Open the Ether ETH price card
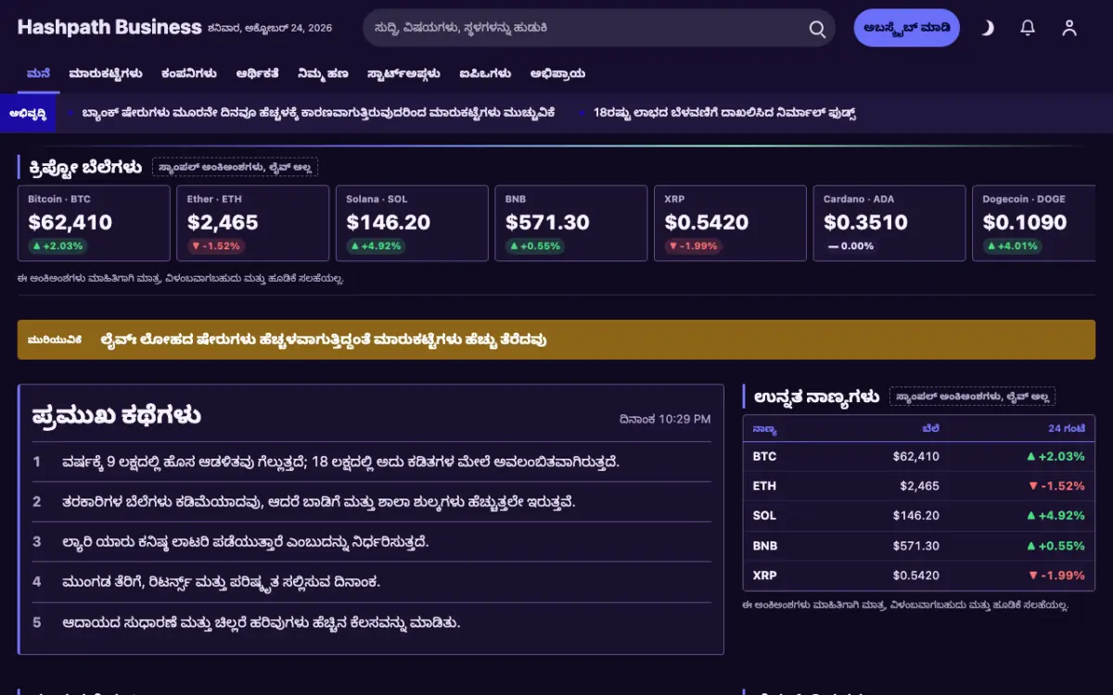This screenshot has height=695, width=1113. click(253, 223)
